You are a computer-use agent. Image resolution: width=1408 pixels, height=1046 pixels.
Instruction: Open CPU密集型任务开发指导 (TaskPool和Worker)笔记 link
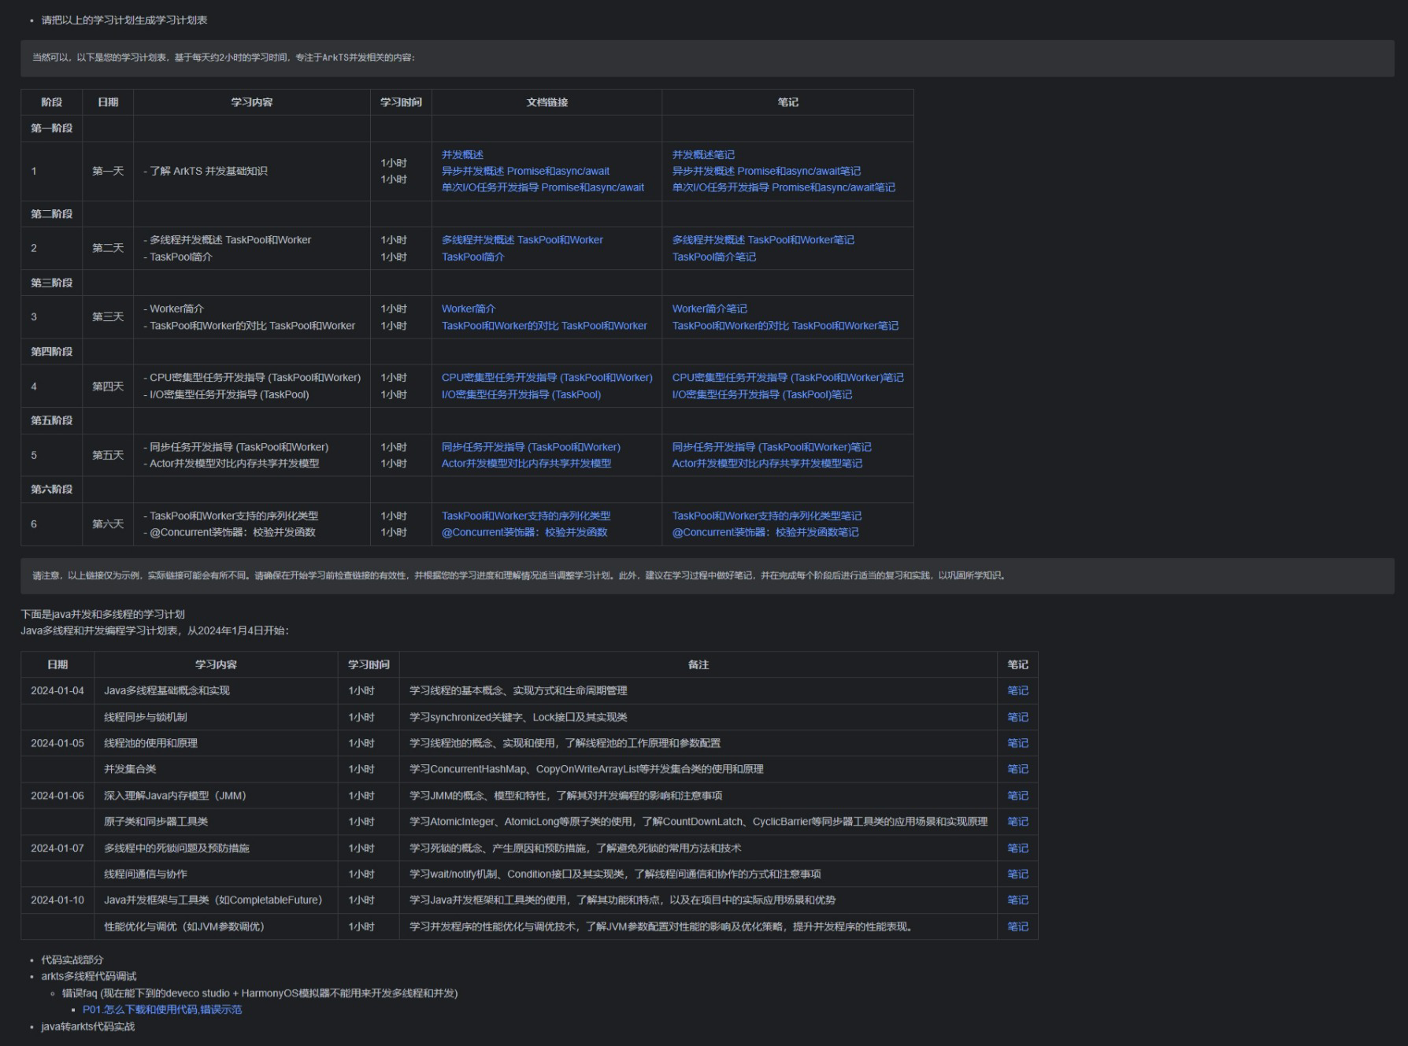pyautogui.click(x=788, y=378)
